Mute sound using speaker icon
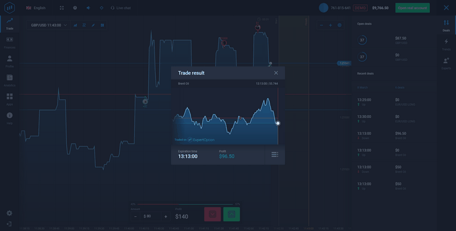The height and width of the screenshot is (231, 456). 88,8
